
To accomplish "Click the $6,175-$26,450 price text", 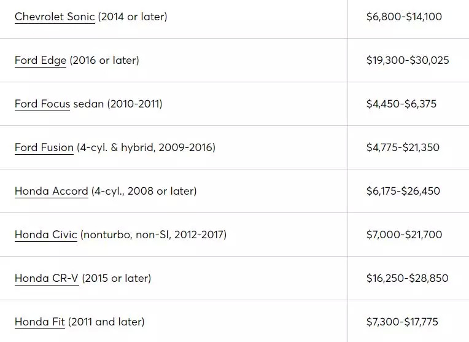I will 403,191.
